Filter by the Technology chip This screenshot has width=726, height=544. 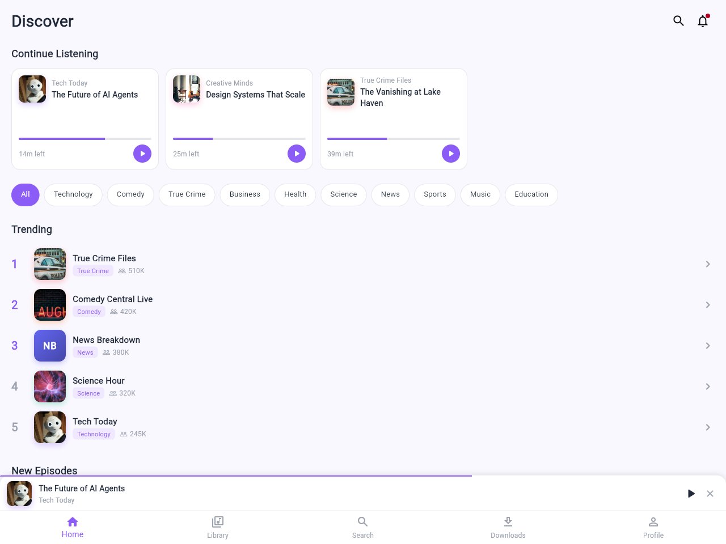73,194
